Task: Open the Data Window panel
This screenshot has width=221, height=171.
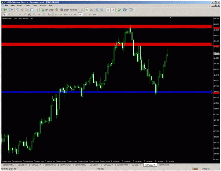Action: tap(22, 10)
